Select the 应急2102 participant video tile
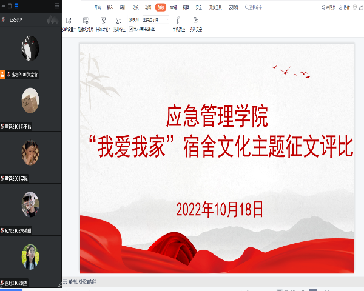Image resolution: width=364 pixels, height=291 pixels. pyautogui.click(x=30, y=205)
